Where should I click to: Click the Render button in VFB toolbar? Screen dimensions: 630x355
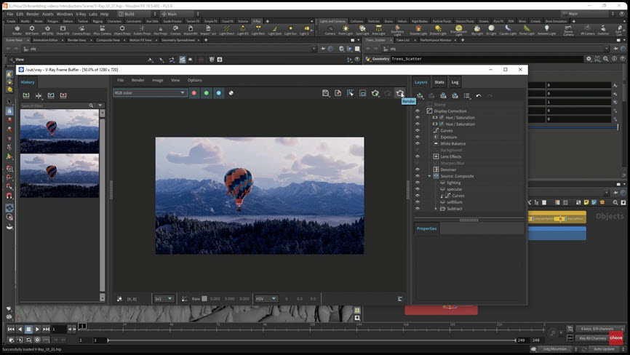[x=400, y=93]
